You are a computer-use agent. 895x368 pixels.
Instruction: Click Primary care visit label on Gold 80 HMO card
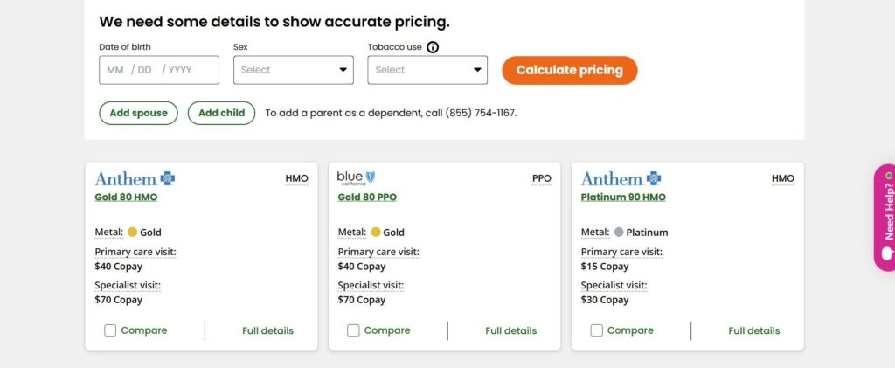(x=135, y=252)
